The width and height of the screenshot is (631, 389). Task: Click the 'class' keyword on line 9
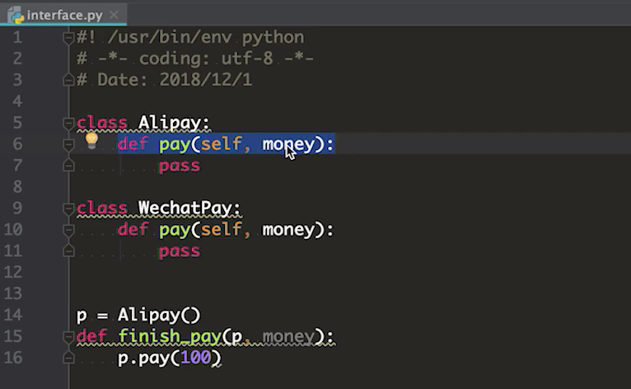click(x=102, y=209)
